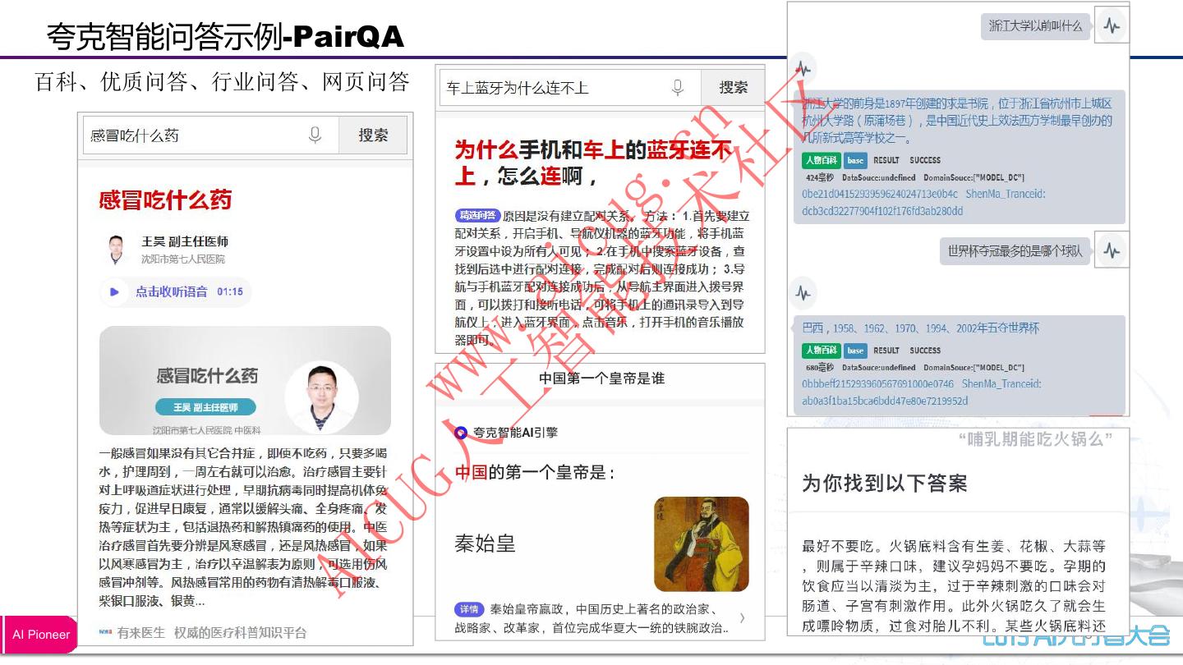1183x665 pixels.
Task: Click doctor 王昊's small avatar photo
Action: pyautogui.click(x=117, y=249)
